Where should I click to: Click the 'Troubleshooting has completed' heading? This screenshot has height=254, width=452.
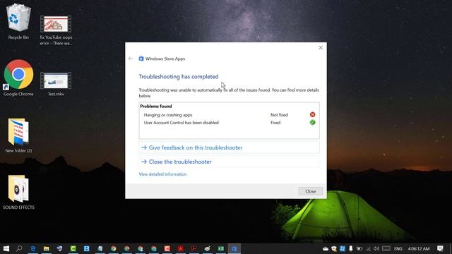179,77
